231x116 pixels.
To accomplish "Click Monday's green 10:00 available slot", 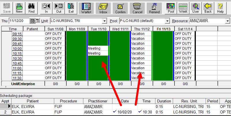I will click(x=76, y=48).
